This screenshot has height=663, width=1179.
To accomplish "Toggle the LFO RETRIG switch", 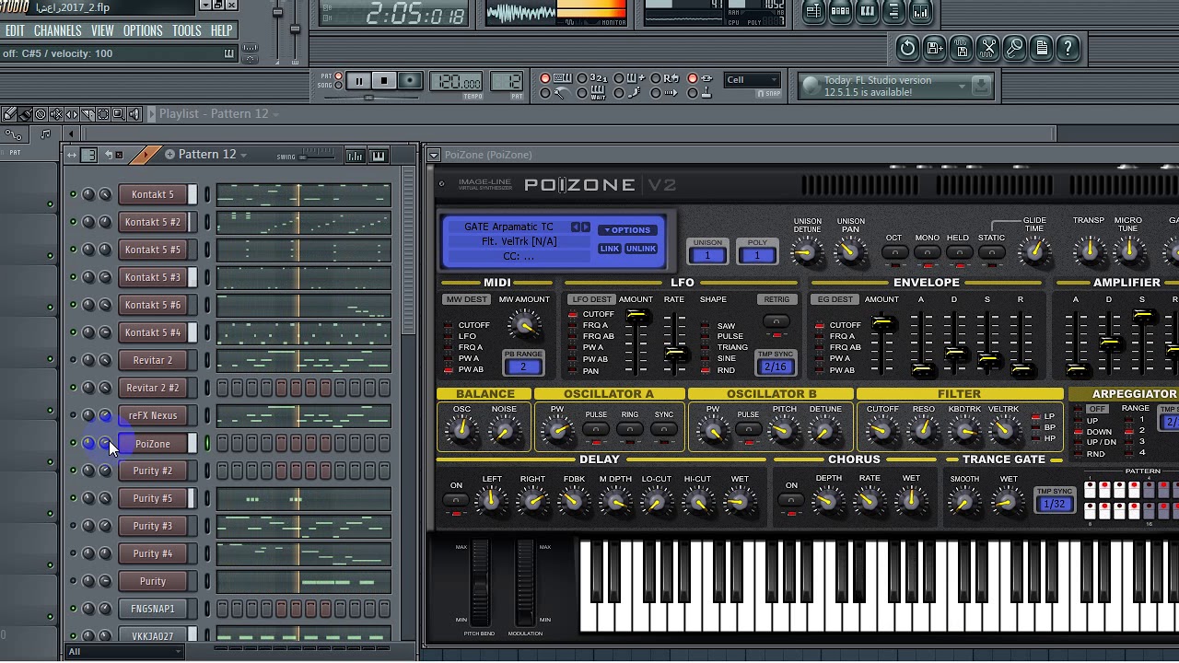I will 776,321.
